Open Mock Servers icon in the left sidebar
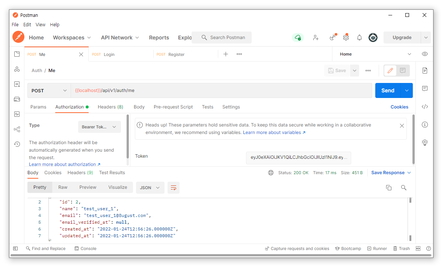This screenshot has height=268, width=441. click(x=17, y=99)
